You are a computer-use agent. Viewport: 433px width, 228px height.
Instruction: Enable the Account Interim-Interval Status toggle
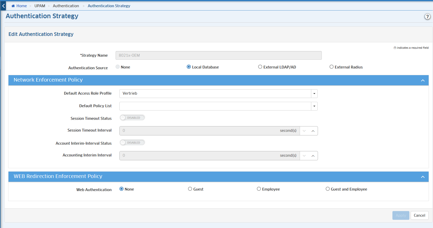pyautogui.click(x=132, y=143)
